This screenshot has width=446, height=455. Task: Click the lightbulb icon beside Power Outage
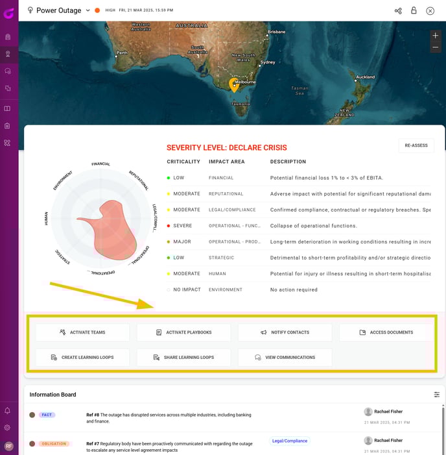pyautogui.click(x=30, y=10)
